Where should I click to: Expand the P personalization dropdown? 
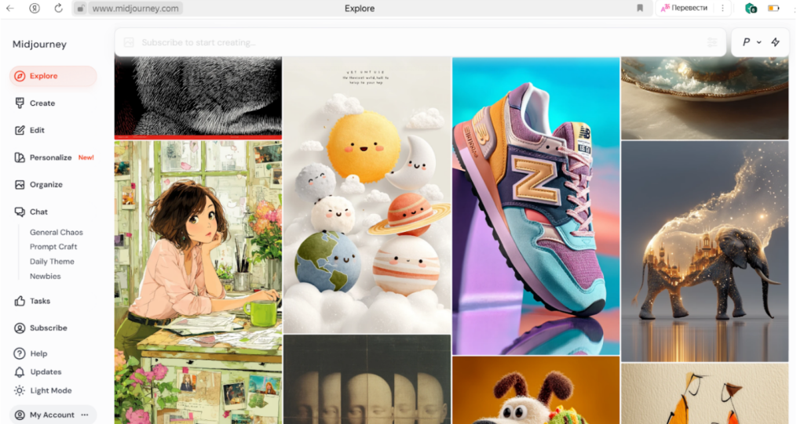pyautogui.click(x=751, y=42)
